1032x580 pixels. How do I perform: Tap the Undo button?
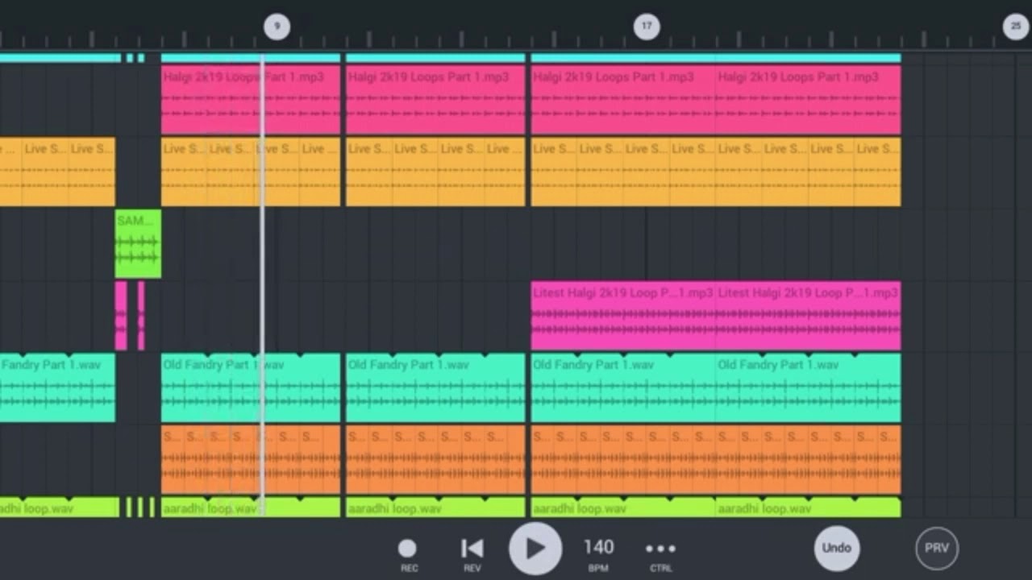click(837, 548)
